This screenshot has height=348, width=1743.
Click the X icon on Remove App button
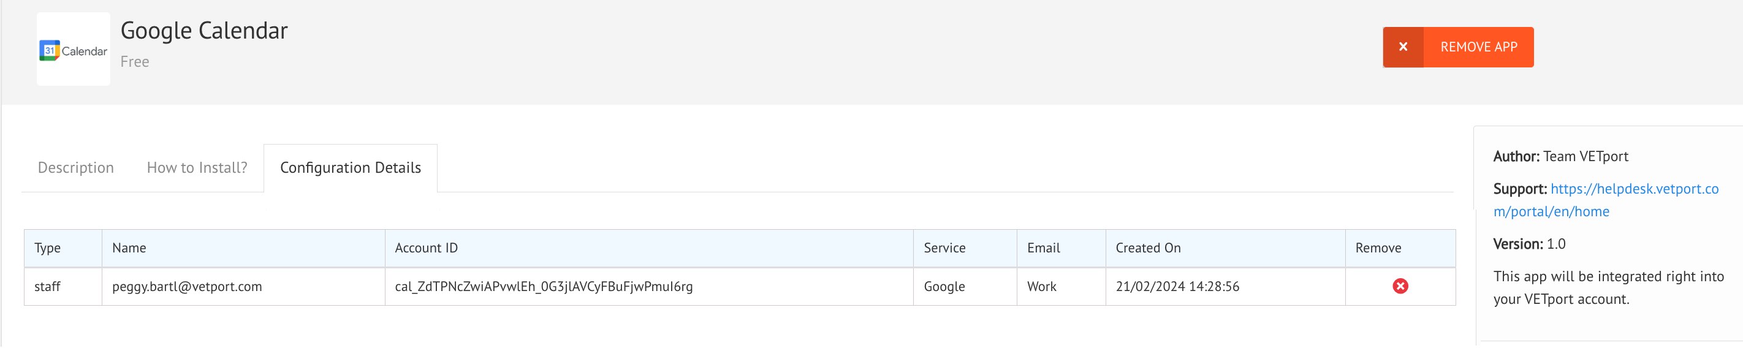point(1403,47)
